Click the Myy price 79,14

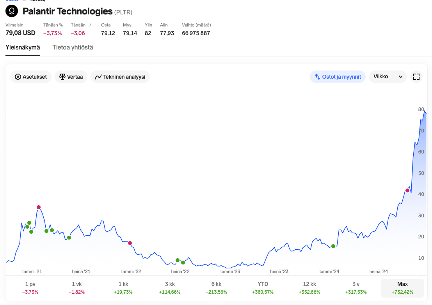130,33
